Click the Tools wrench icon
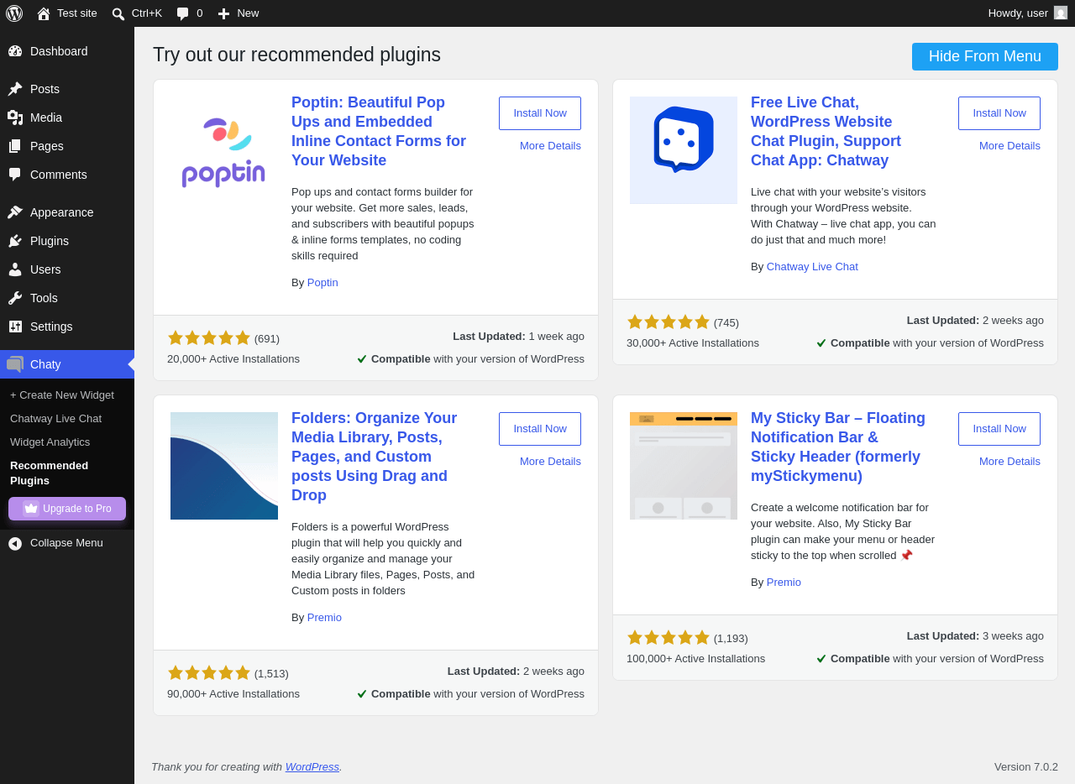The height and width of the screenshot is (784, 1075). click(x=15, y=298)
